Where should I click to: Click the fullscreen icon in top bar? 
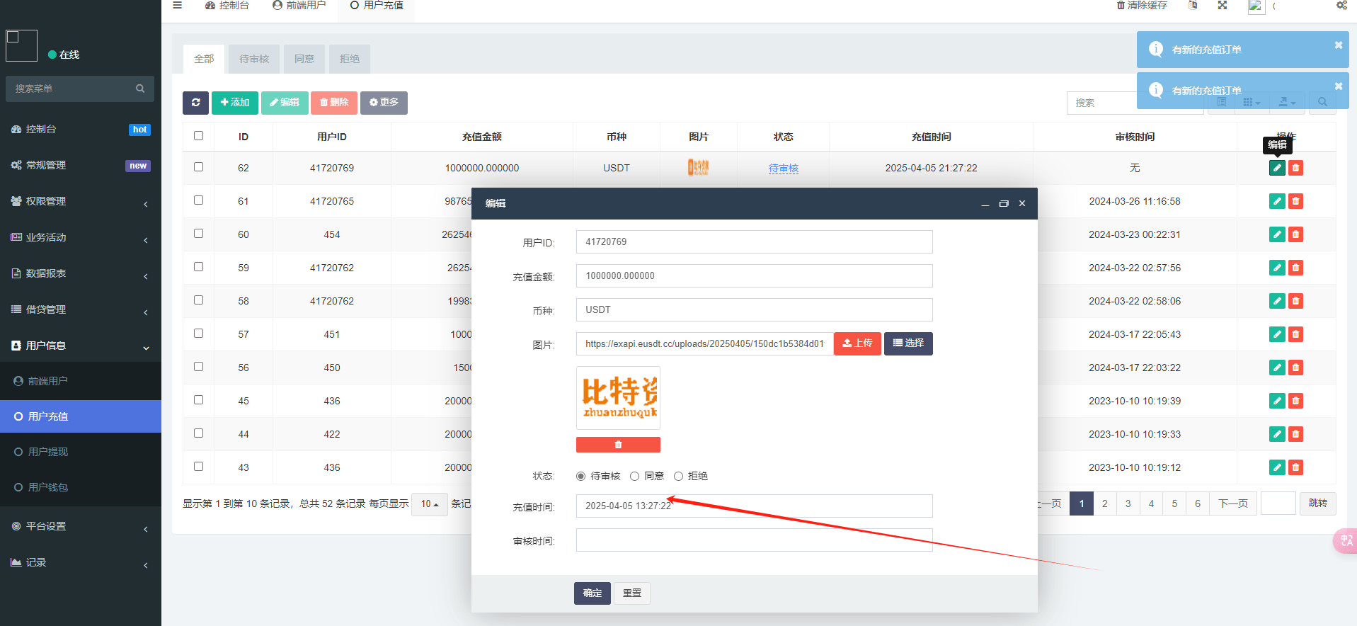pyautogui.click(x=1223, y=5)
